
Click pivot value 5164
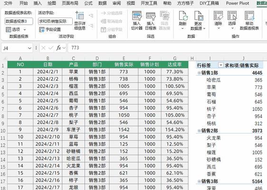[x=257, y=181]
